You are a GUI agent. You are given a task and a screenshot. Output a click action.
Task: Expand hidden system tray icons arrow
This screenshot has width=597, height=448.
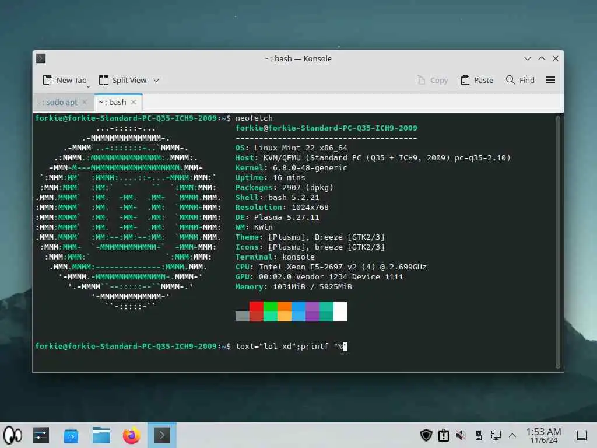point(512,435)
